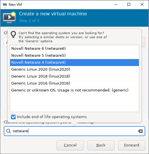The height and width of the screenshot is (154, 149).
Task: Close the New VM window
Action: pos(142,4)
